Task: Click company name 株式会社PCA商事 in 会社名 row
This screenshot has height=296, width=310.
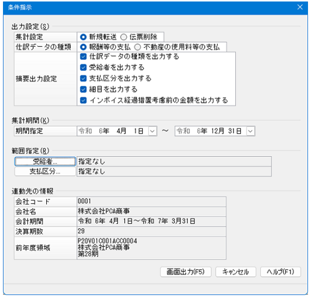Action: pos(104,211)
